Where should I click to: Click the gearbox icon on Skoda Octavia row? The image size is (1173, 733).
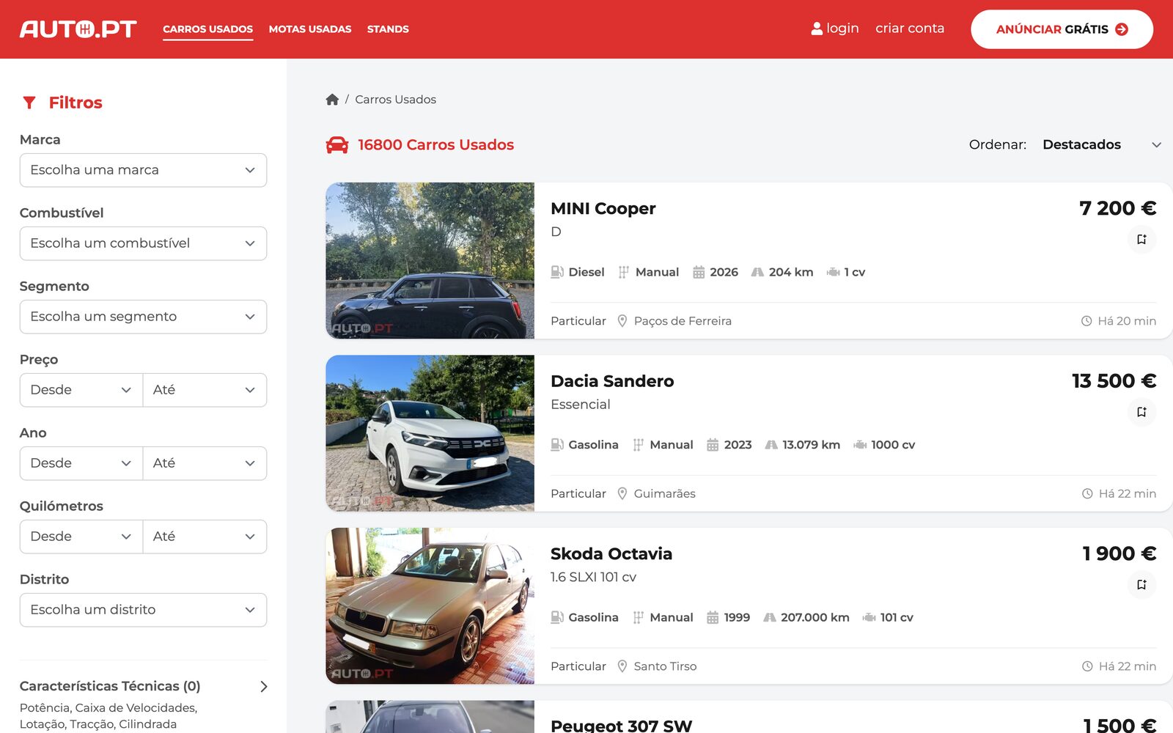tap(639, 618)
